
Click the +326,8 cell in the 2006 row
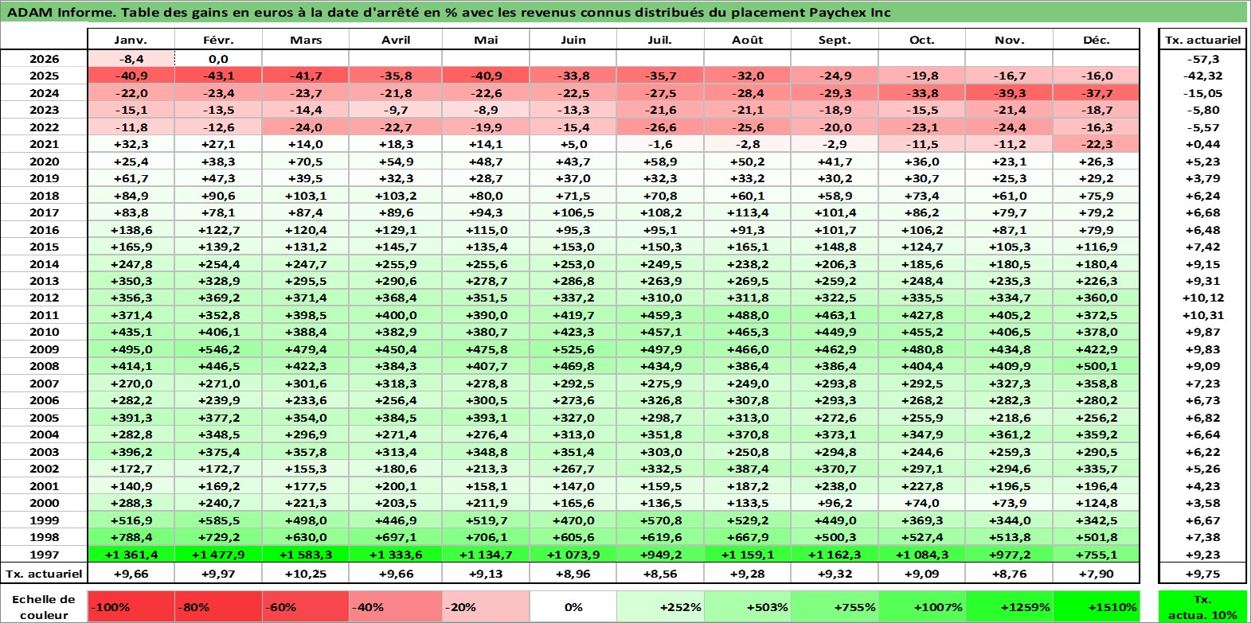point(660,400)
